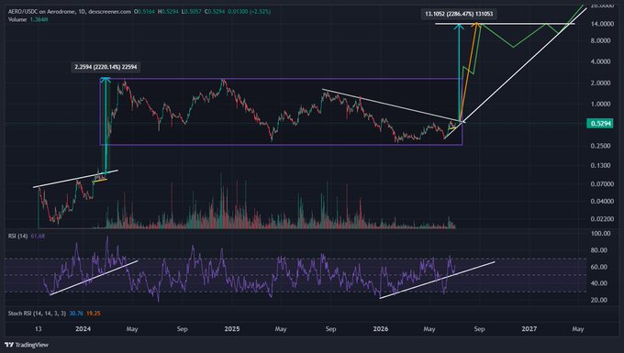Click the 0.07000 price axis label
This screenshot has height=353, width=624.
click(x=602, y=184)
